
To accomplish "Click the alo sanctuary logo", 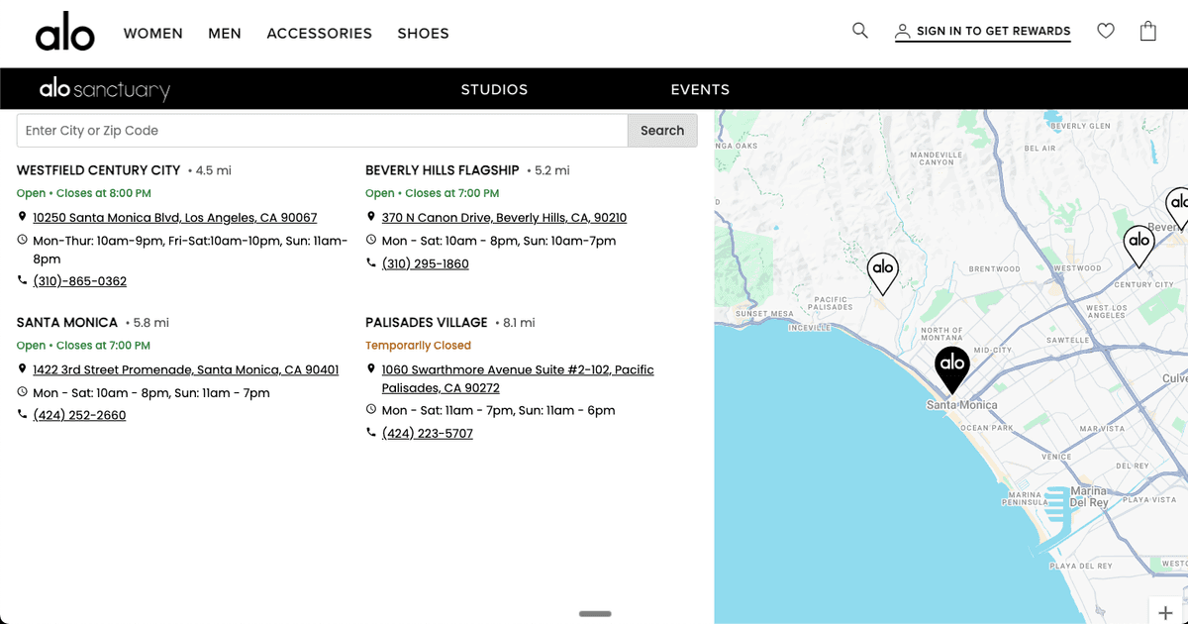I will 105,89.
